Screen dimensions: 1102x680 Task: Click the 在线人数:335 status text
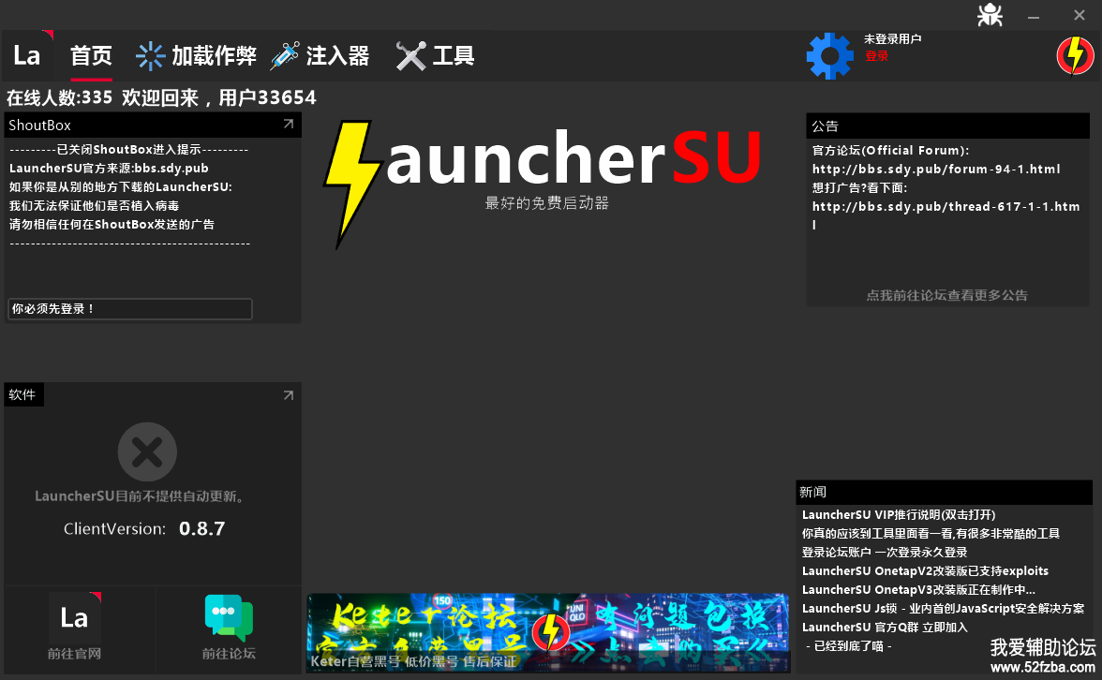[x=59, y=97]
